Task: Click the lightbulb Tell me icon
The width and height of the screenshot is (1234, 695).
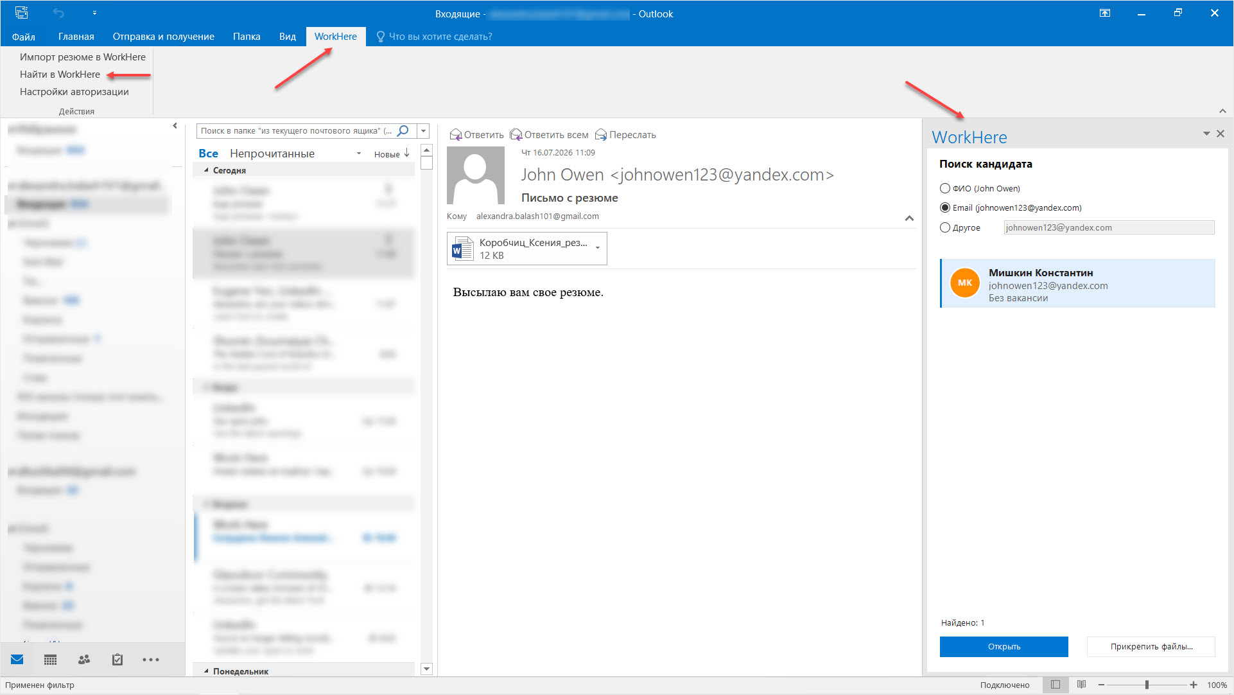Action: (381, 37)
